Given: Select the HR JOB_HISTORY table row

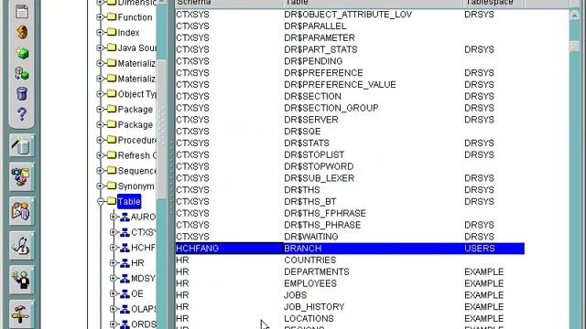Looking at the screenshot, I should point(350,307).
